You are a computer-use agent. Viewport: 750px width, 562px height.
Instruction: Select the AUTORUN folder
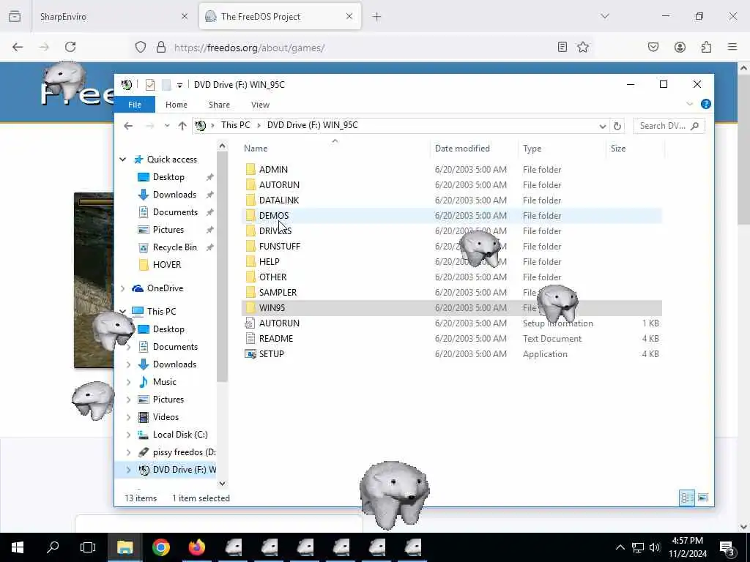[279, 185]
